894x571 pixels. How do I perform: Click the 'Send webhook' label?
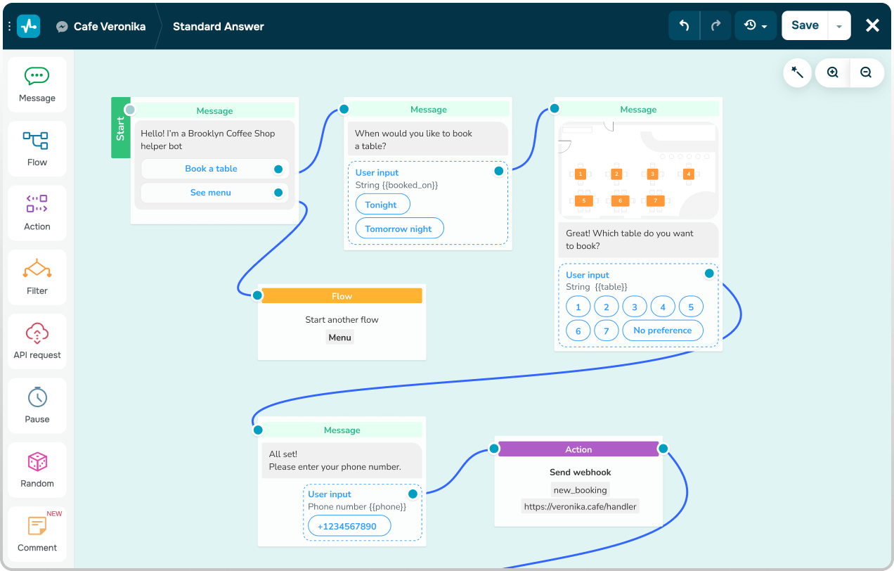tap(581, 473)
